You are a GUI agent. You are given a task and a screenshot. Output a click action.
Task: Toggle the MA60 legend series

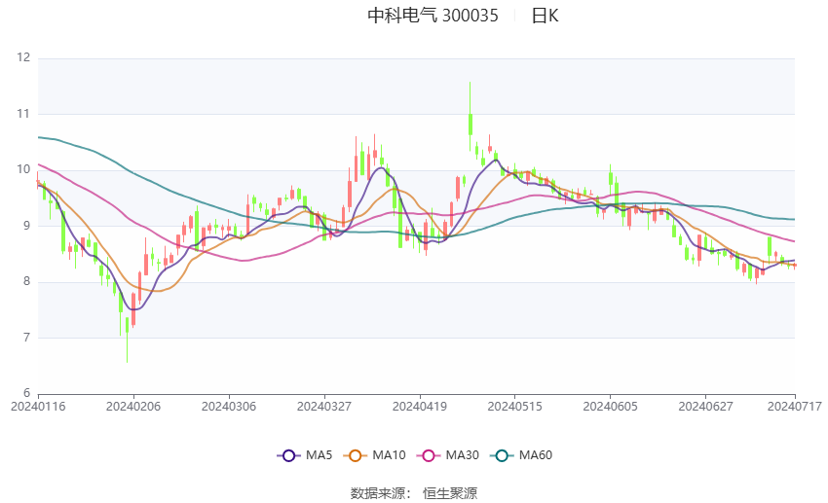521,455
